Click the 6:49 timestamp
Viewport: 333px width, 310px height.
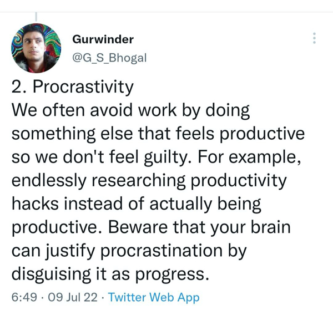coord(24,297)
